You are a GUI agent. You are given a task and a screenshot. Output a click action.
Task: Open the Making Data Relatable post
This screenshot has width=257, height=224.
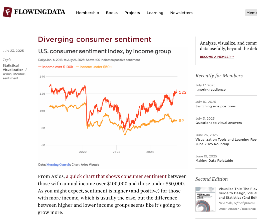click(214, 161)
